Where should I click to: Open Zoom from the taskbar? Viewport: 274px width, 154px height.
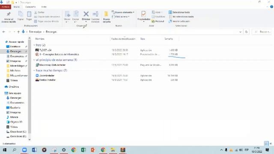[x=24, y=150]
